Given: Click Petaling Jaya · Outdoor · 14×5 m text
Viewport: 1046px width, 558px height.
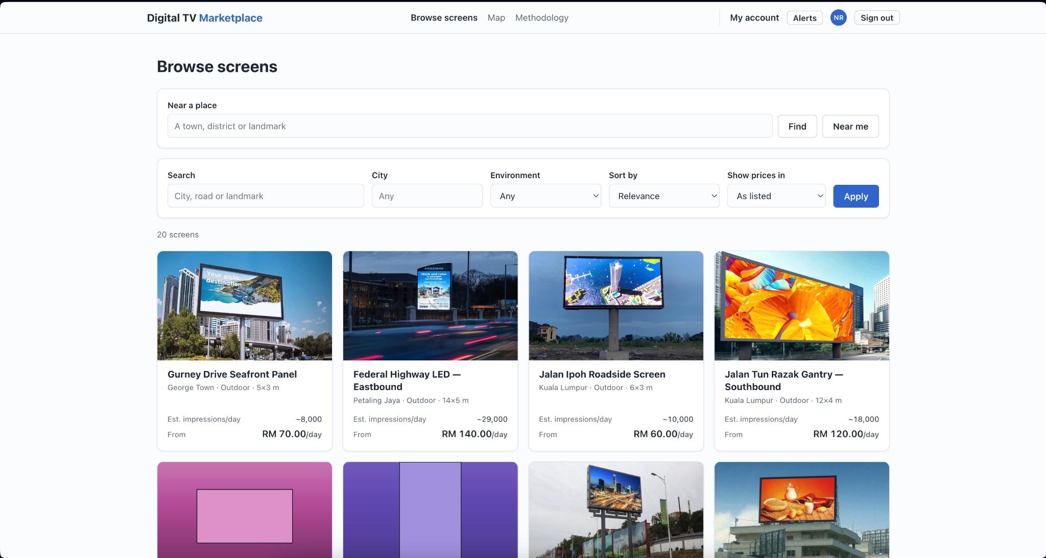Looking at the screenshot, I should point(411,400).
